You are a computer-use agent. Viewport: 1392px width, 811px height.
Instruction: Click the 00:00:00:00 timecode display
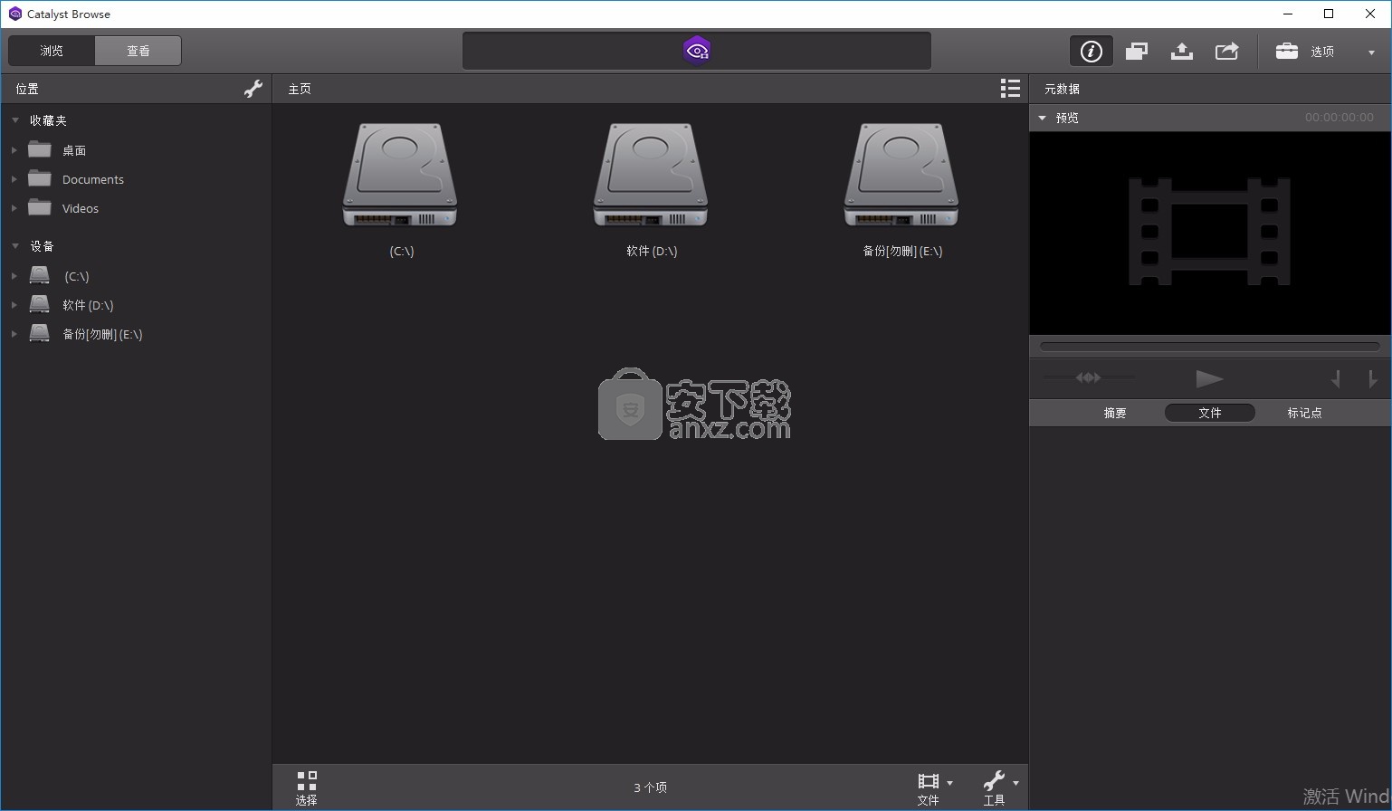[x=1339, y=118]
